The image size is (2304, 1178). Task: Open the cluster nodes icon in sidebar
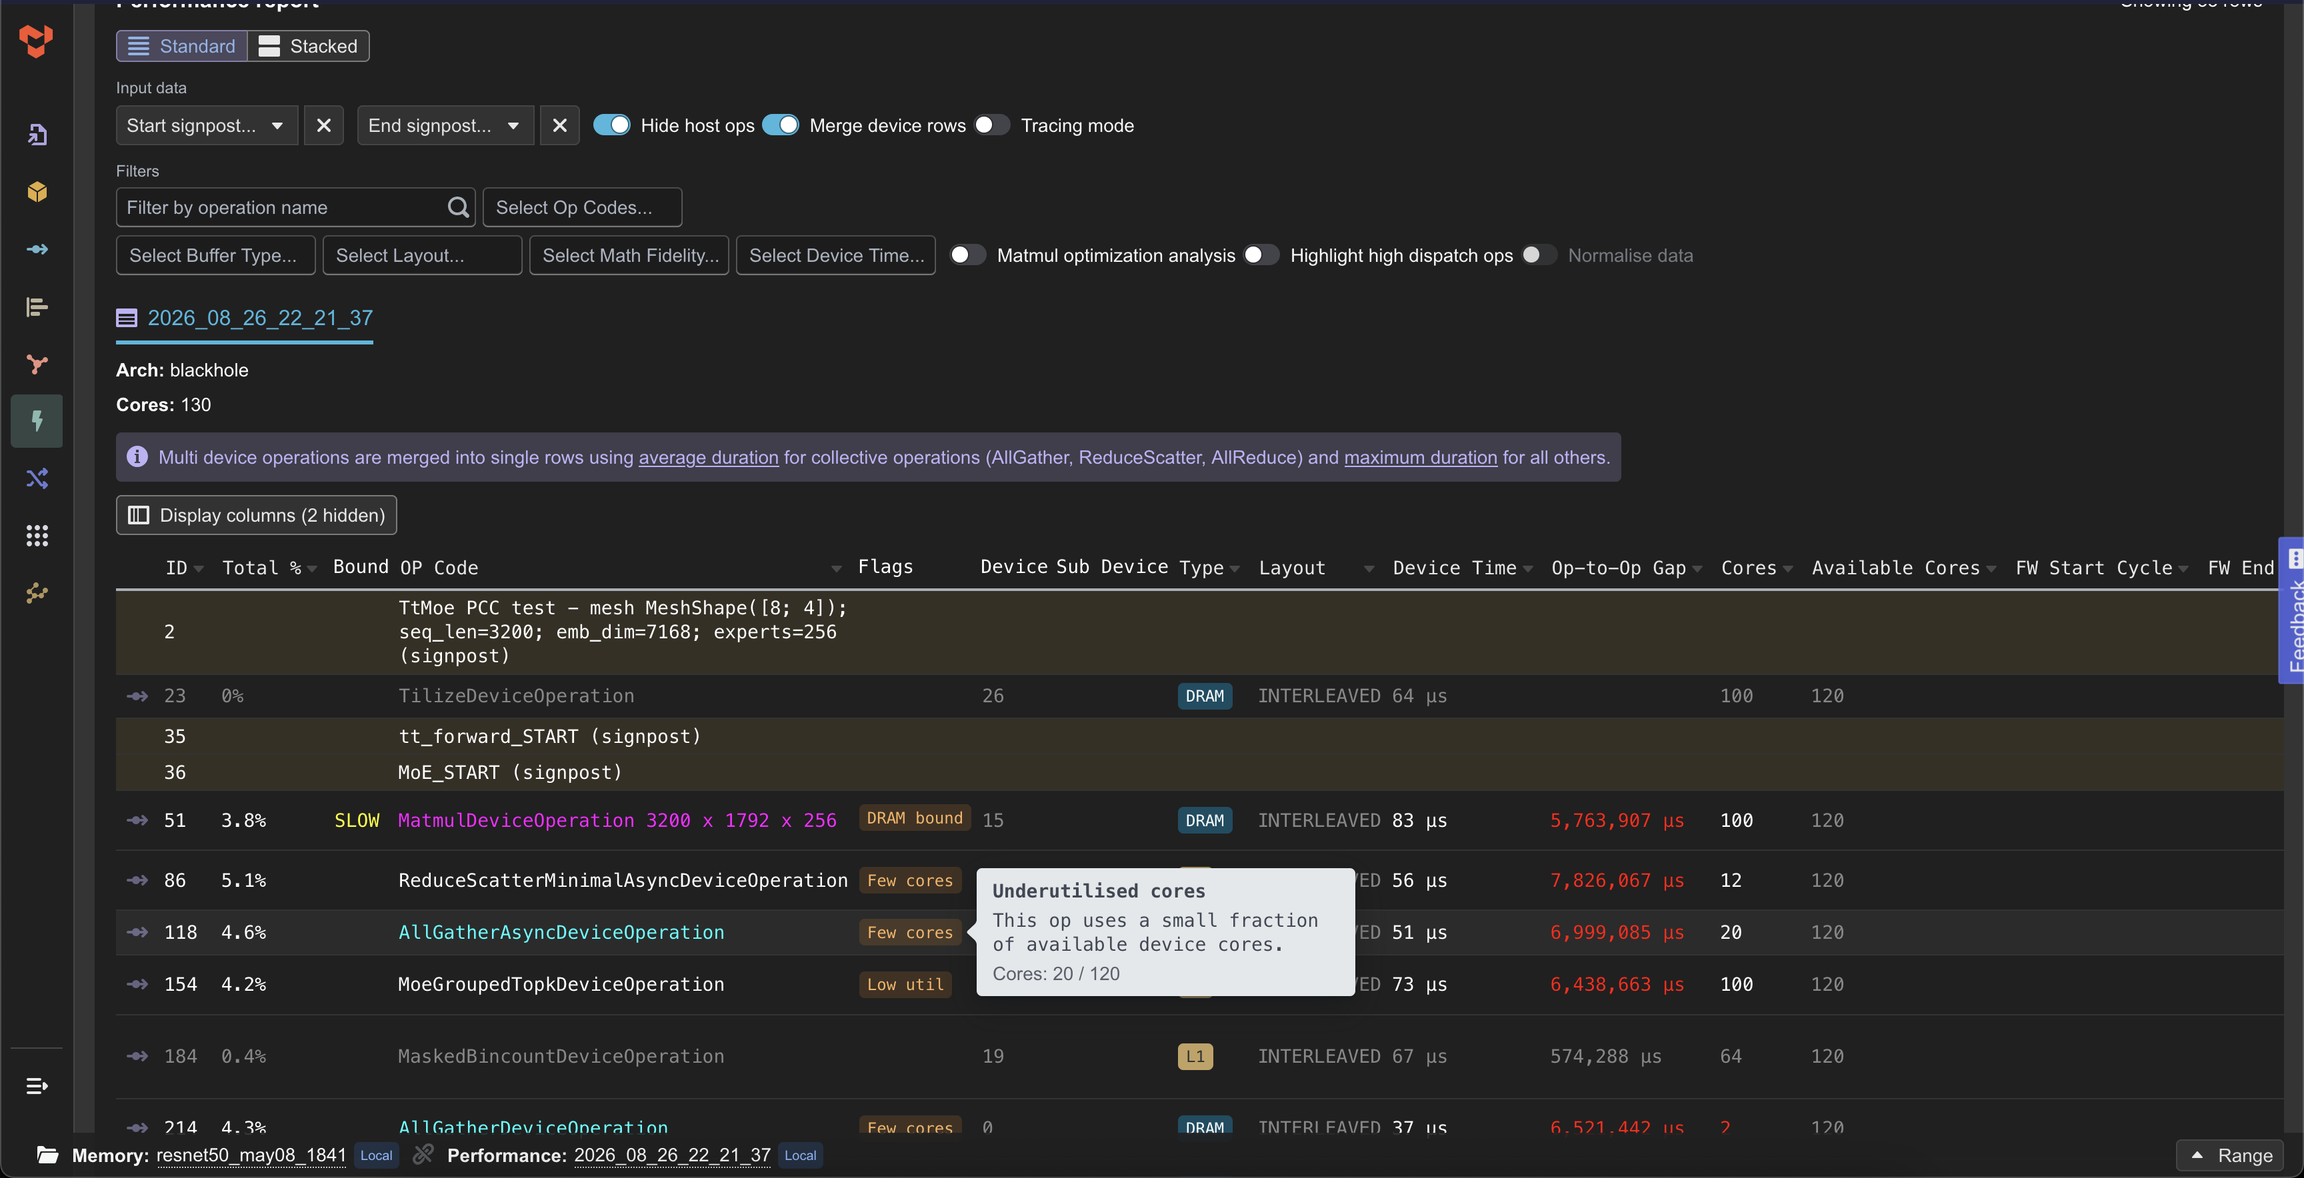click(37, 592)
